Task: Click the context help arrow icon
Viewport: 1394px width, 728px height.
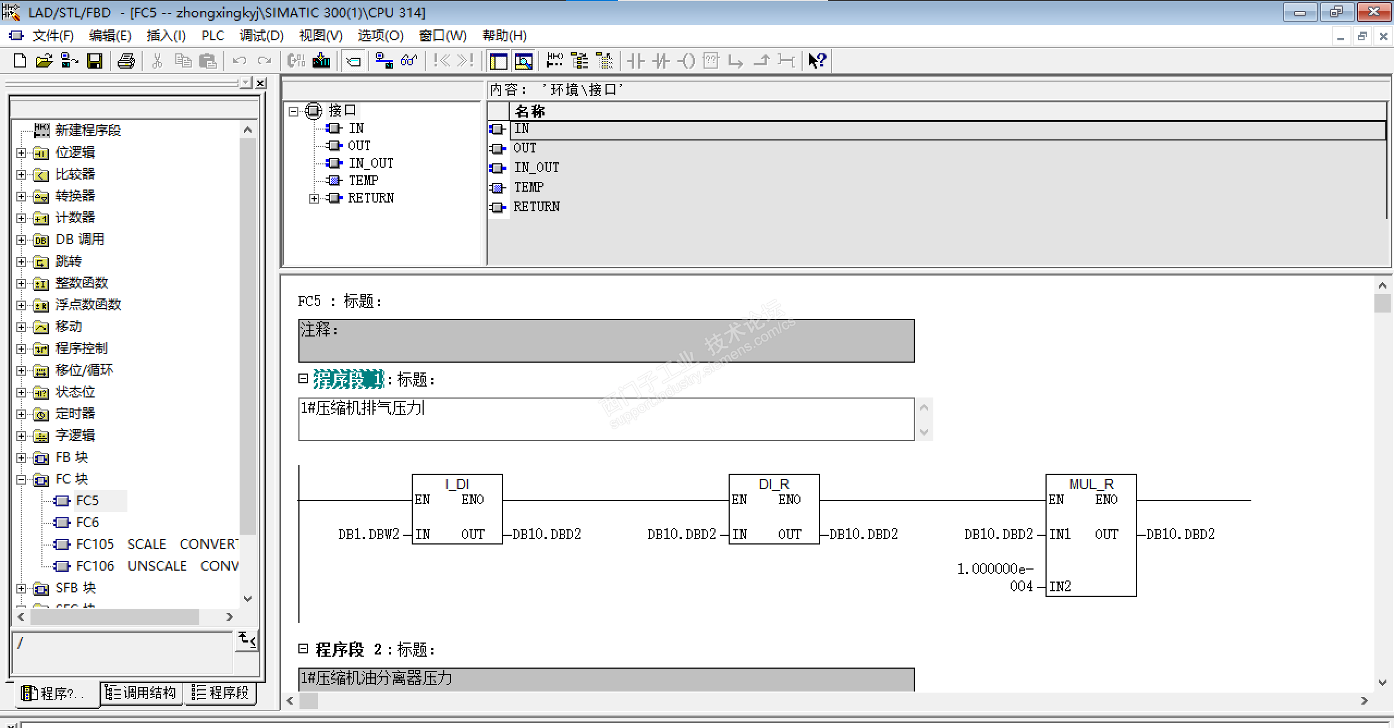Action: click(817, 60)
